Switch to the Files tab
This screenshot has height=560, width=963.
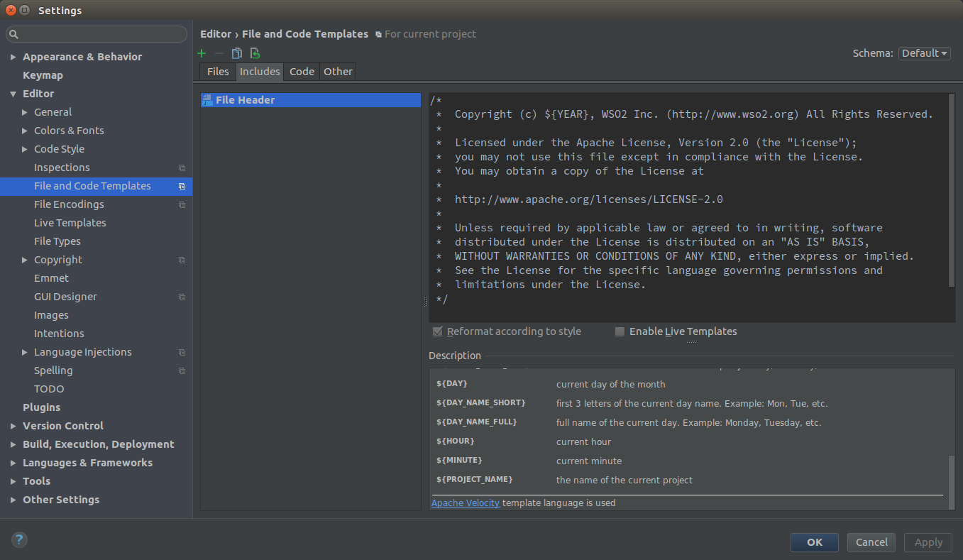click(218, 72)
